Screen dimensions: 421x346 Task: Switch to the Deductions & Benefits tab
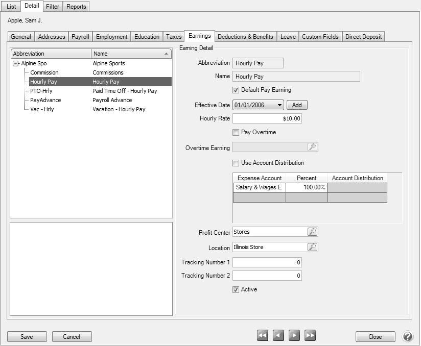coord(245,37)
